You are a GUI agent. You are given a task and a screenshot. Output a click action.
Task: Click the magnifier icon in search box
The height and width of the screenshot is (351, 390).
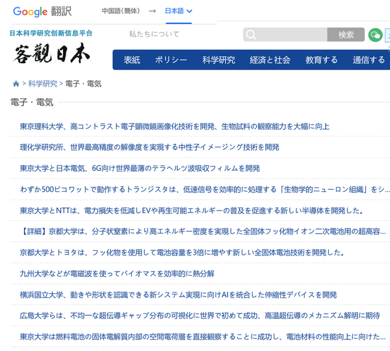click(x=251, y=35)
